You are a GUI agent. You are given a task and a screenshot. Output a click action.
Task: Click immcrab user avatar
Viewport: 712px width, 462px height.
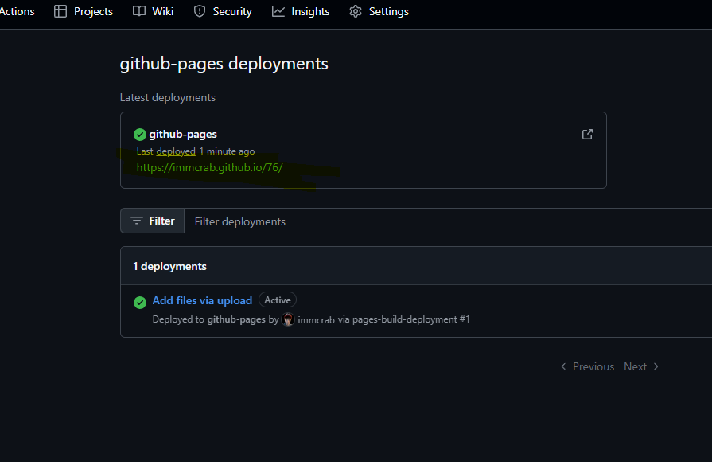(288, 319)
